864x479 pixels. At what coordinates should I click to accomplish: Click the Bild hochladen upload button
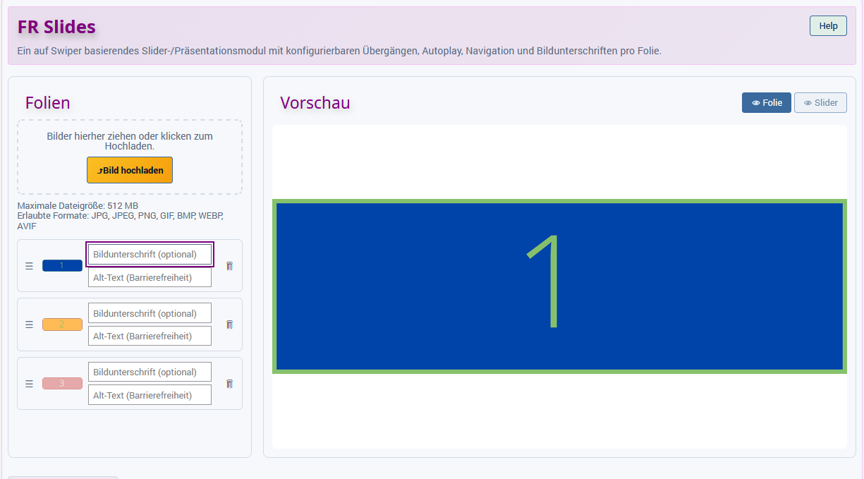[x=130, y=170]
